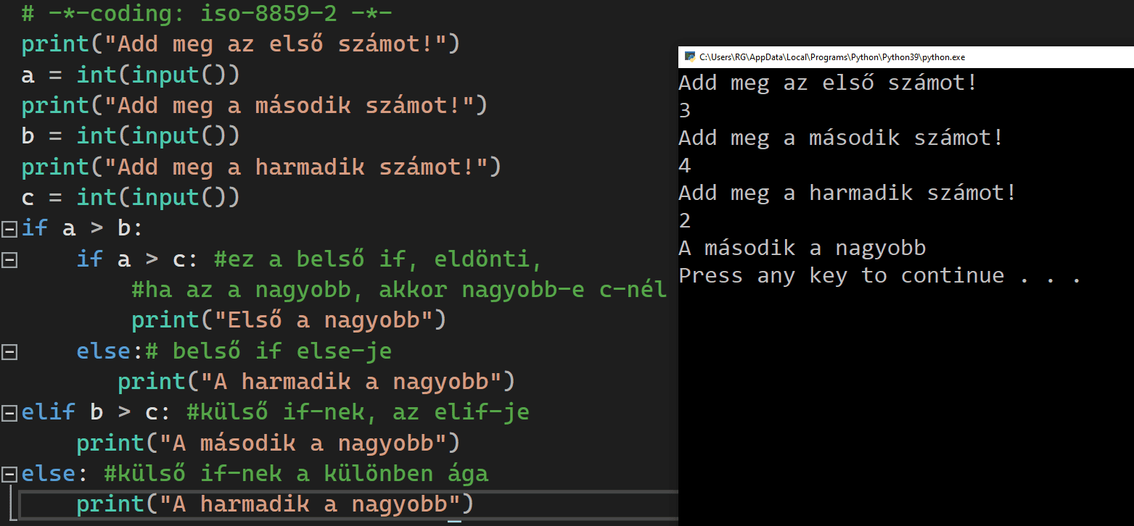This screenshot has height=526, width=1134.
Task: Collapse the outer "if a > b:" block
Action: [x=9, y=228]
